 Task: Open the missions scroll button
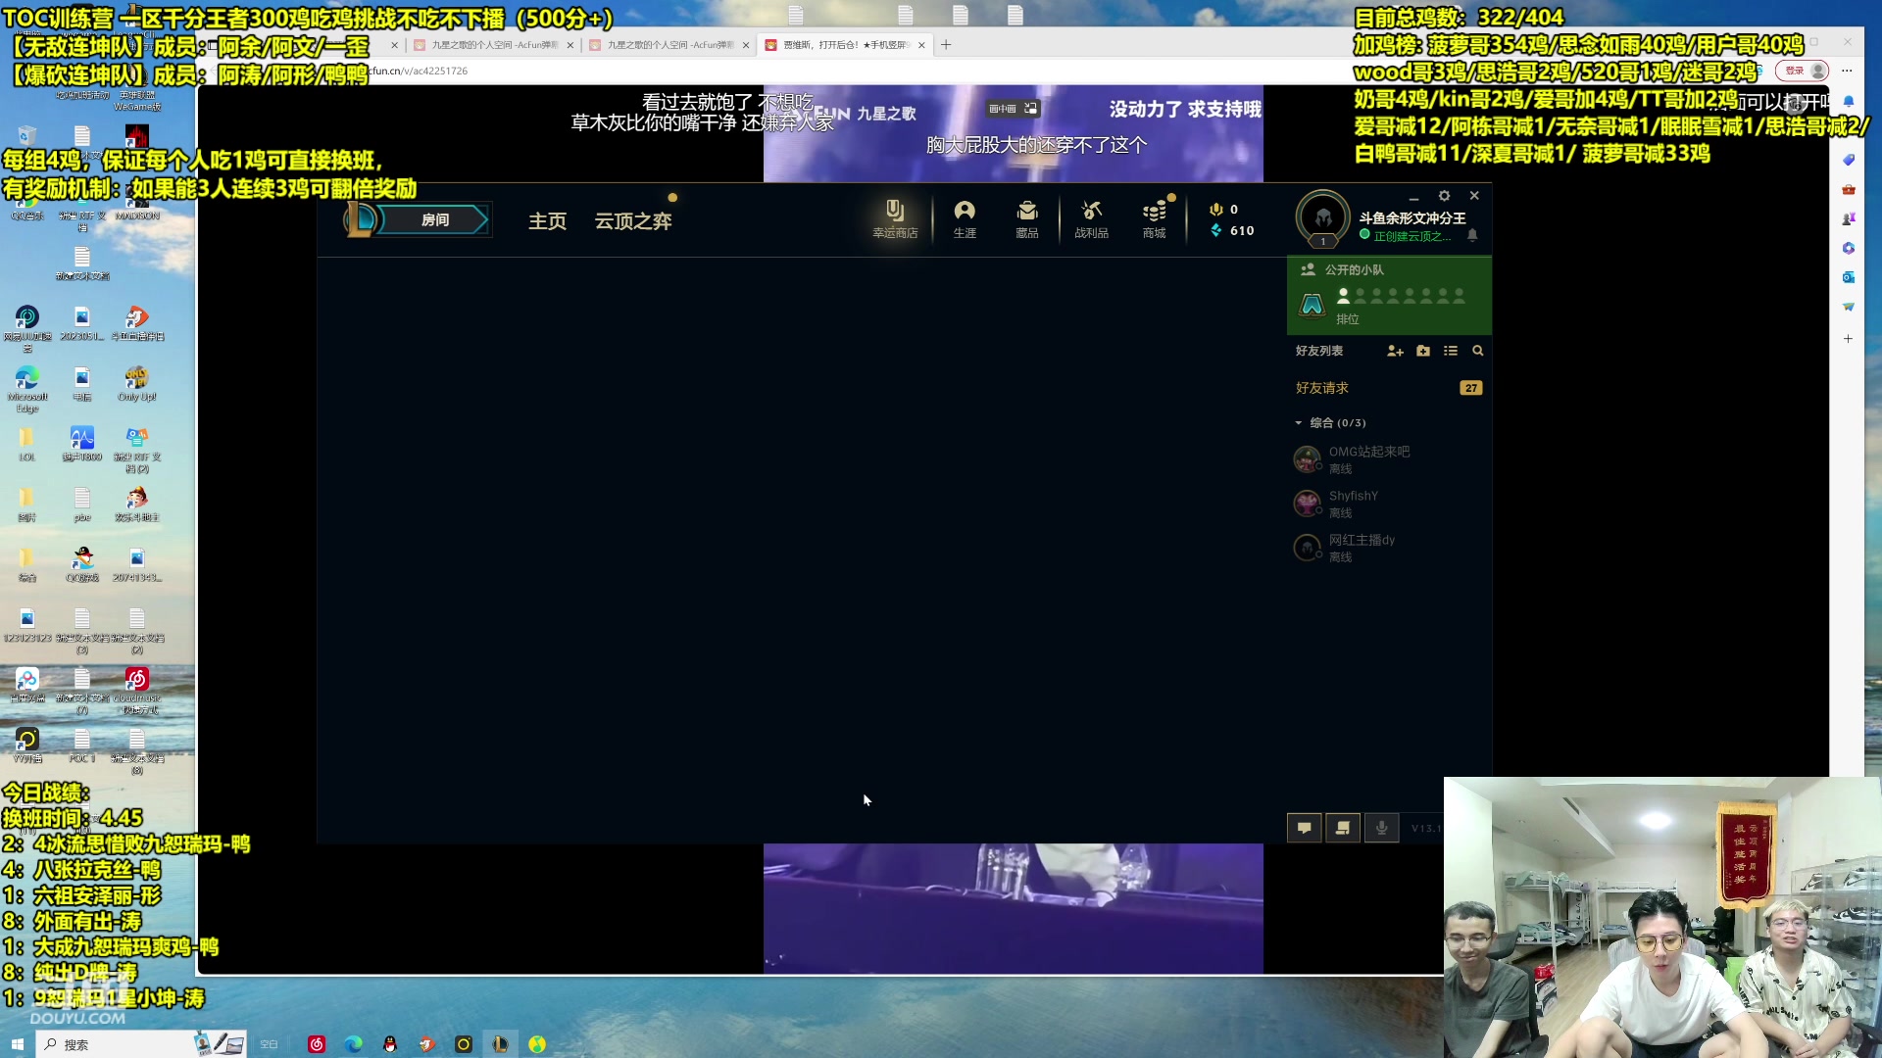coord(1343,828)
